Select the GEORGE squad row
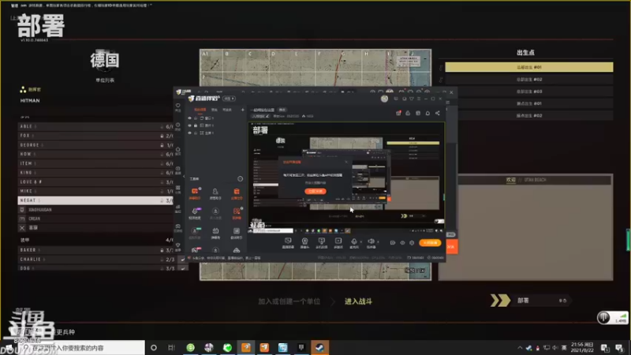This screenshot has height=355, width=631. pyautogui.click(x=95, y=145)
